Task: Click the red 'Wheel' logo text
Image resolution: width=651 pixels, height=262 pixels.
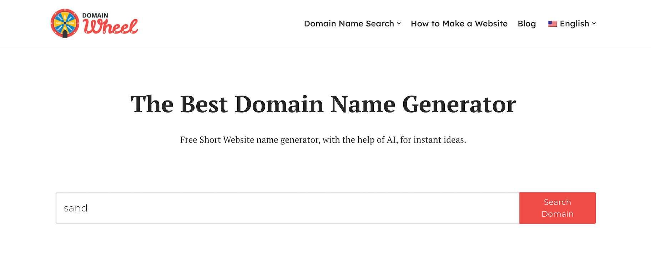Action: [111, 26]
